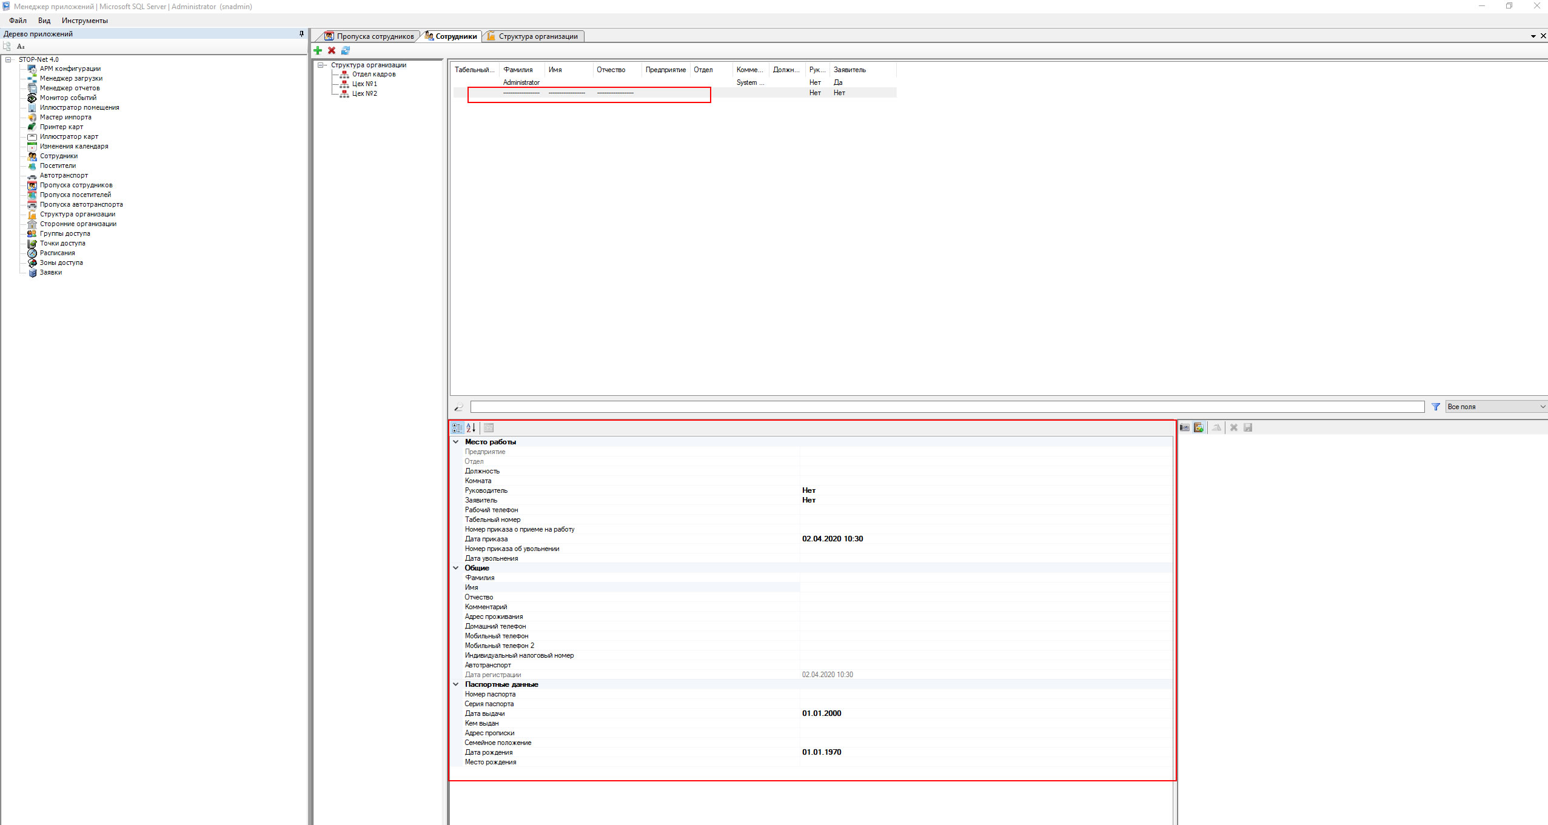The width and height of the screenshot is (1548, 825).
Task: Collapse the Место работы property section
Action: (456, 442)
